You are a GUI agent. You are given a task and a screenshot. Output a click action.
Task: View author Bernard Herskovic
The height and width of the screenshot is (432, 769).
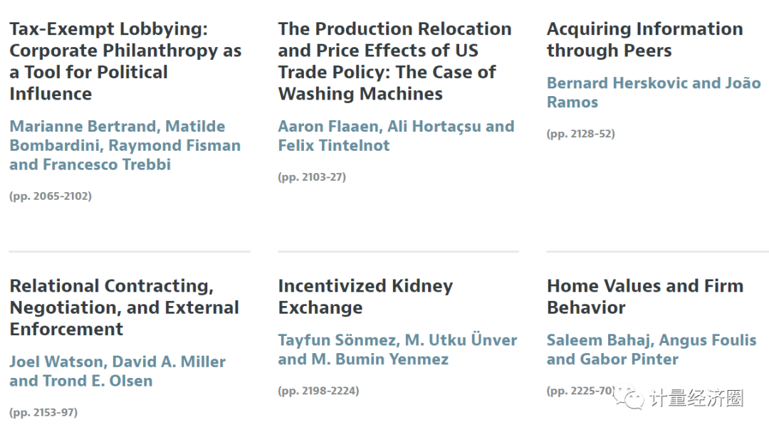(x=617, y=83)
